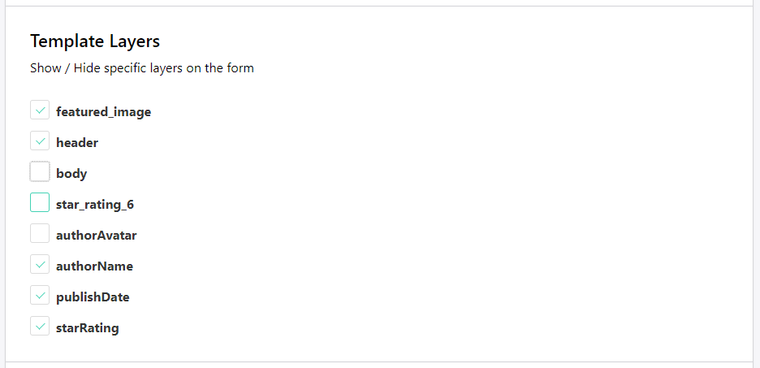Toggle off the publishDate checkbox

point(40,296)
